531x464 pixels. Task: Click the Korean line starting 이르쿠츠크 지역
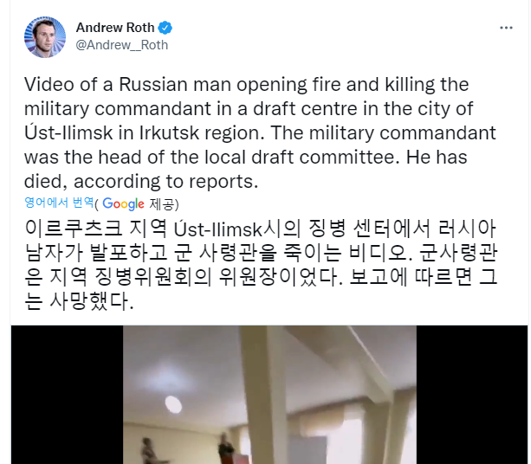[x=261, y=229]
